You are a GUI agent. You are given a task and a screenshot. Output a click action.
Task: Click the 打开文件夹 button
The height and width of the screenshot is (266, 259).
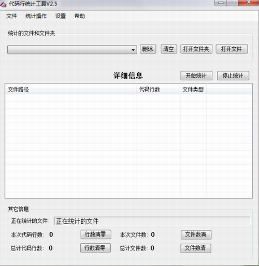click(196, 49)
